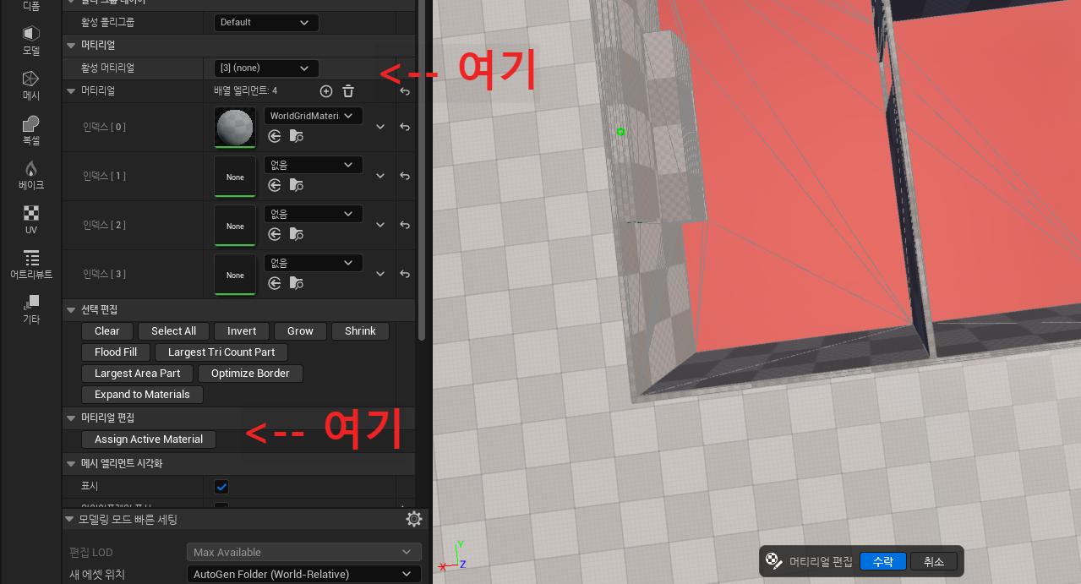This screenshot has height=584, width=1081.
Task: Click Largest Area Part button
Action: [137, 374]
